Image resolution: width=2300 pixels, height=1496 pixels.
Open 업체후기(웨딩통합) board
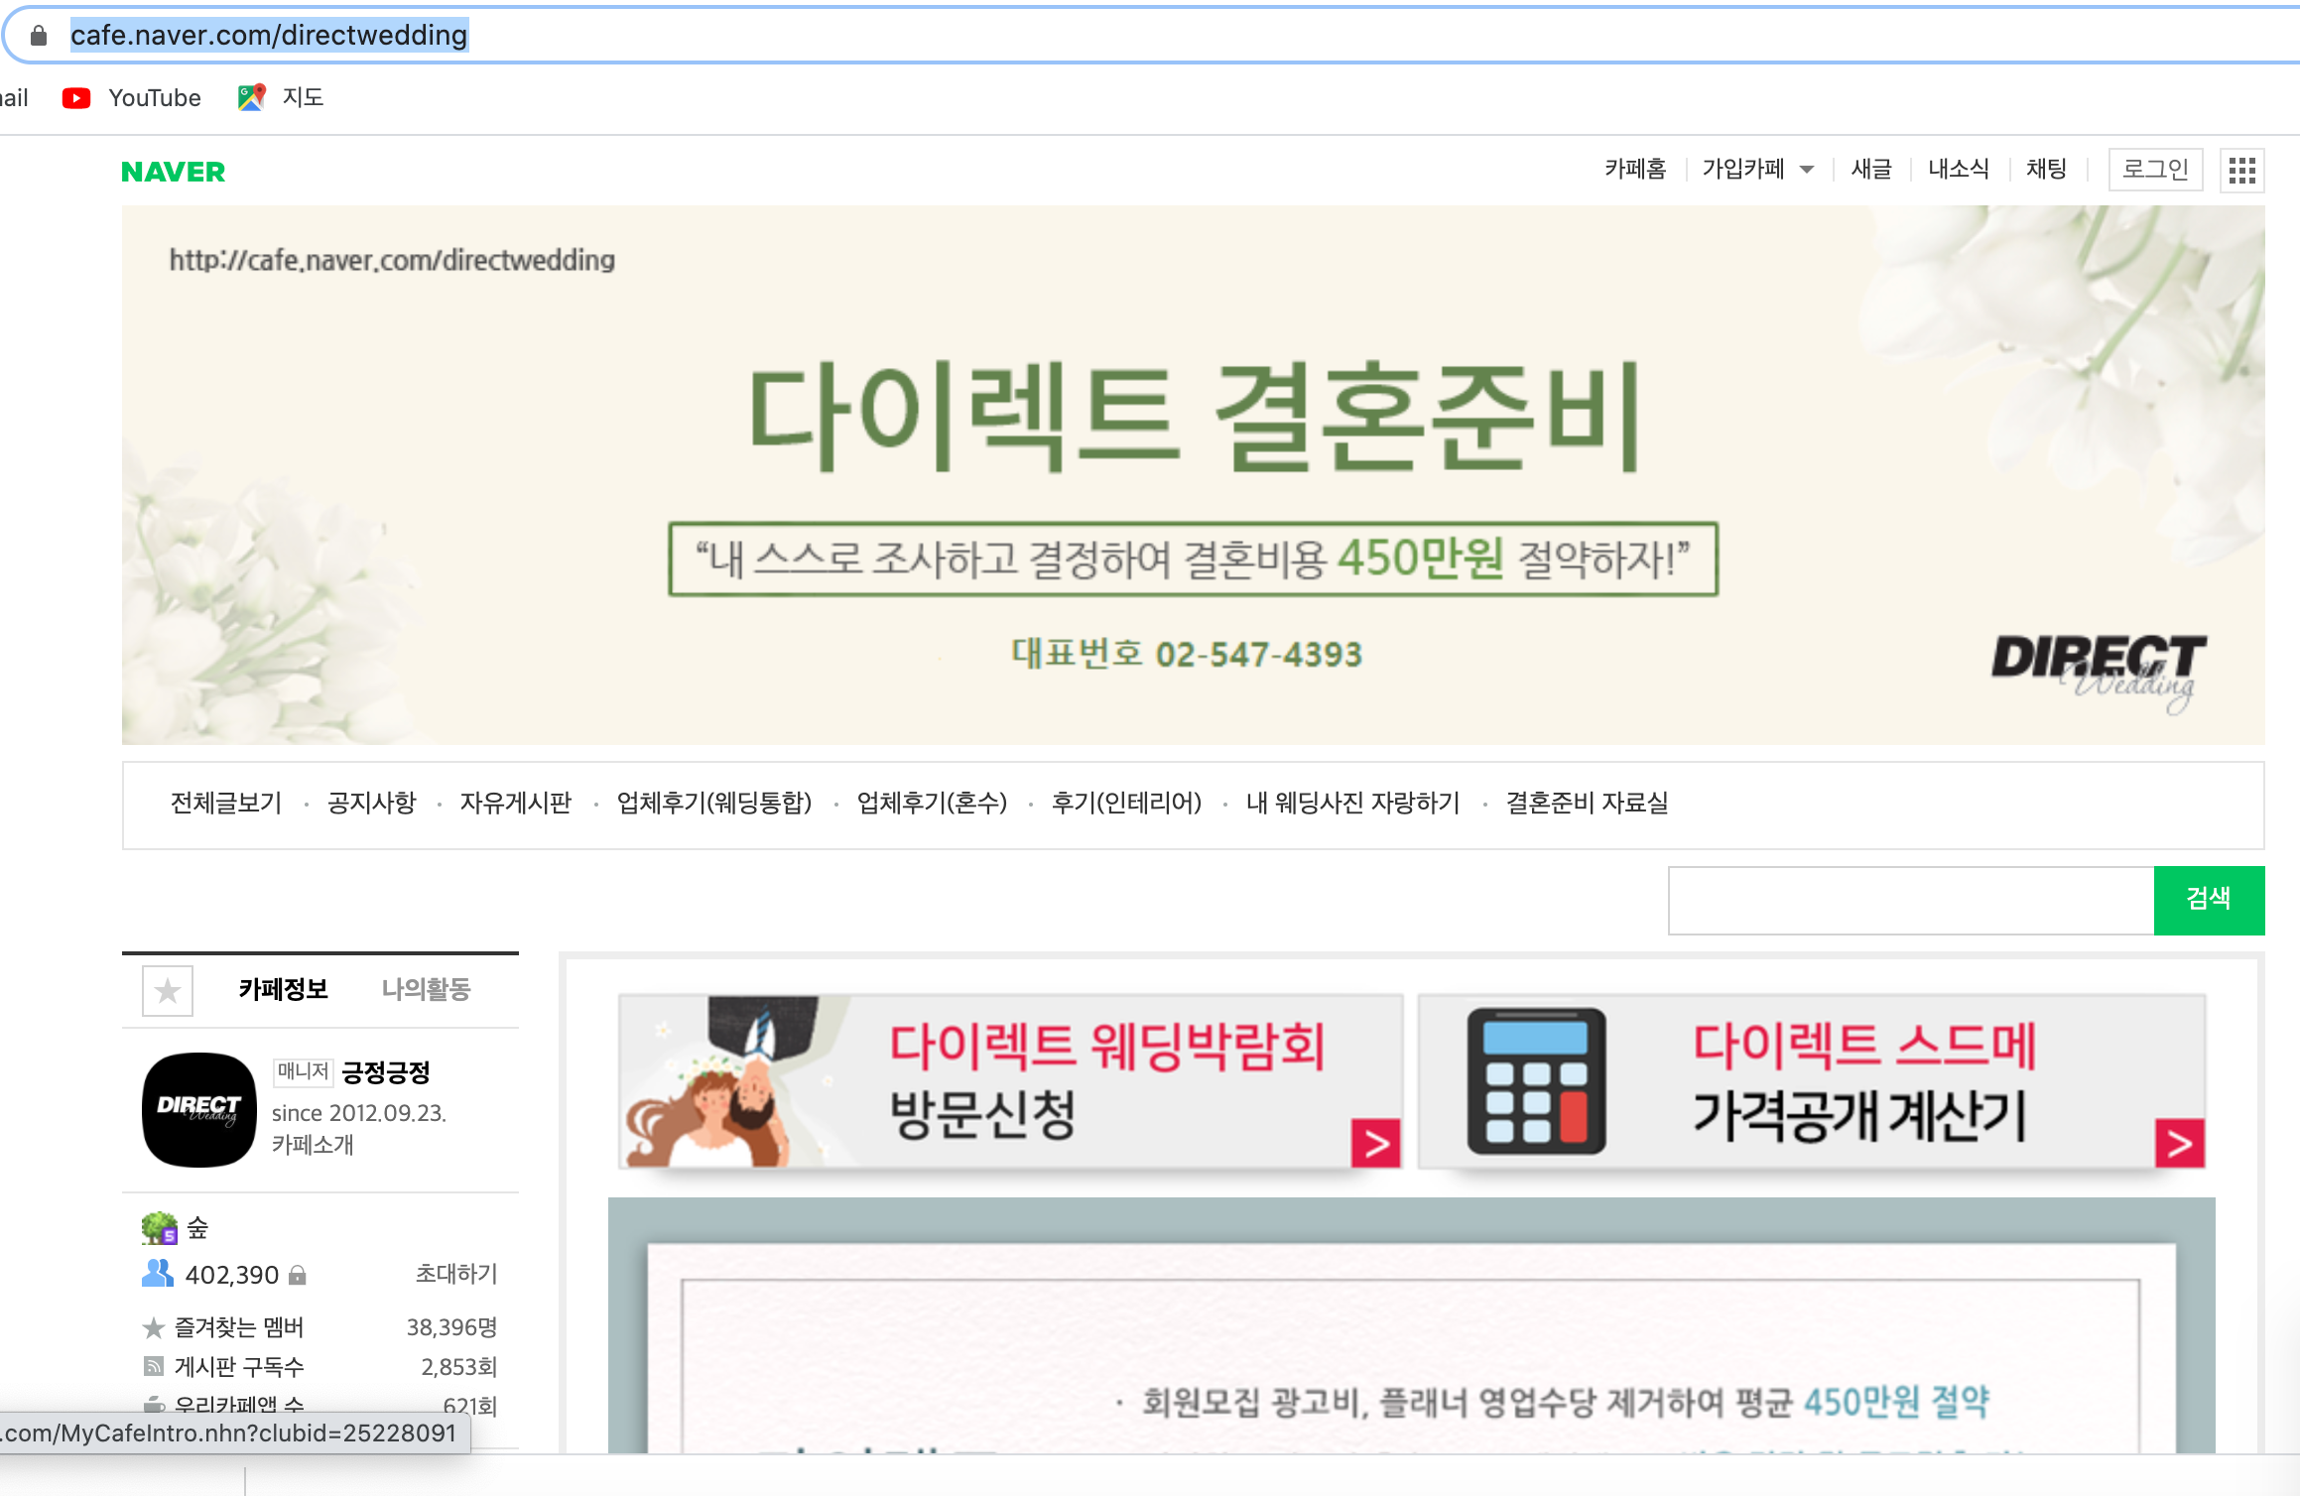point(713,803)
